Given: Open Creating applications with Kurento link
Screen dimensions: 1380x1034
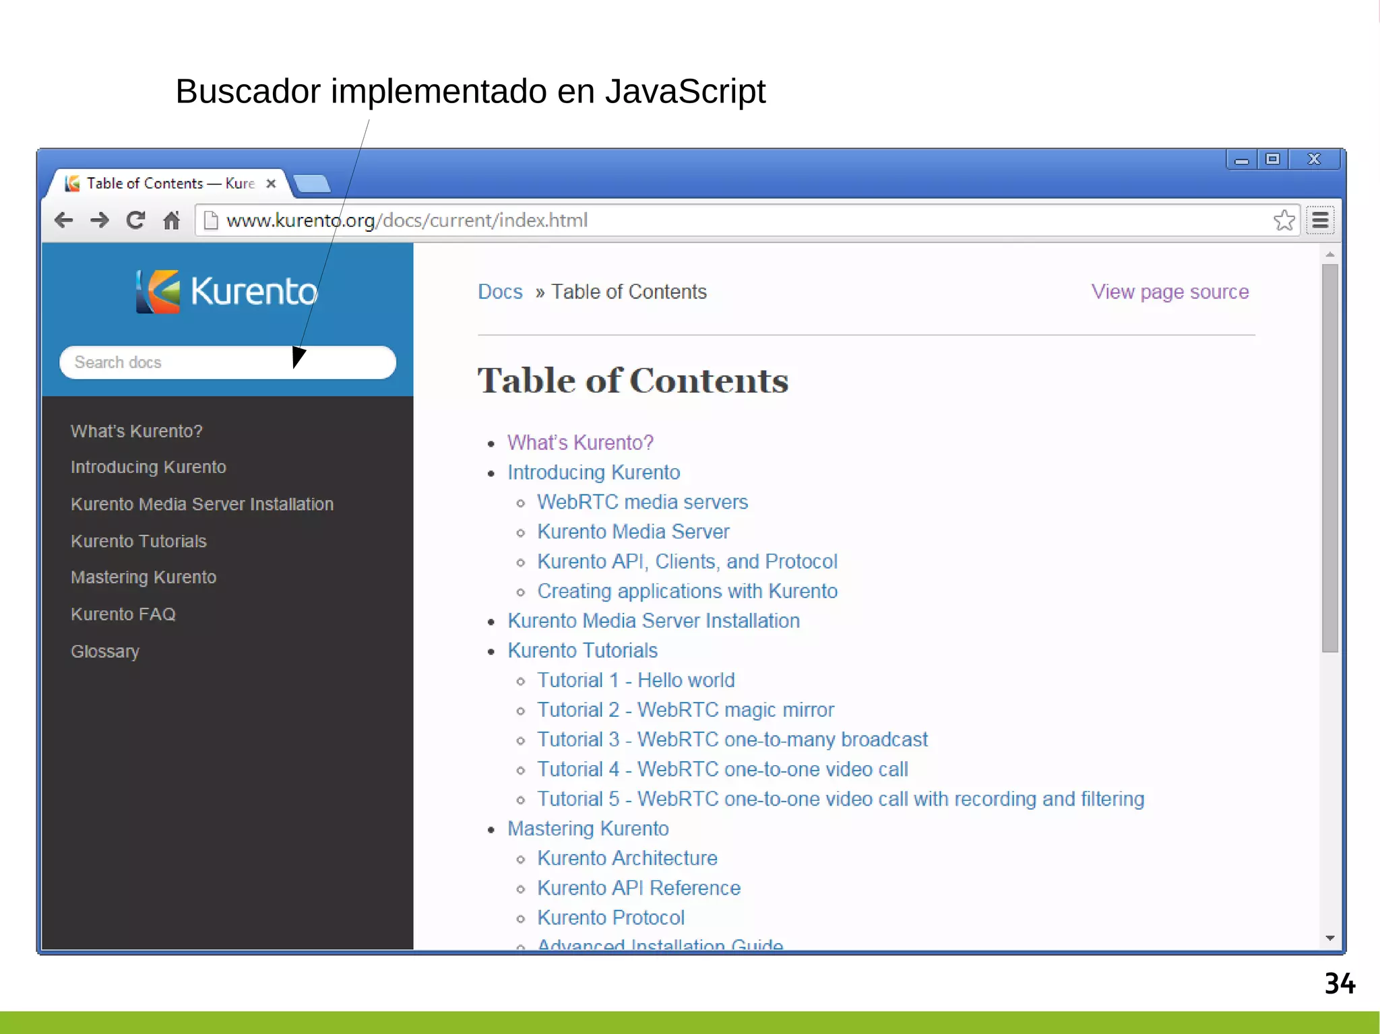Looking at the screenshot, I should pos(687,591).
